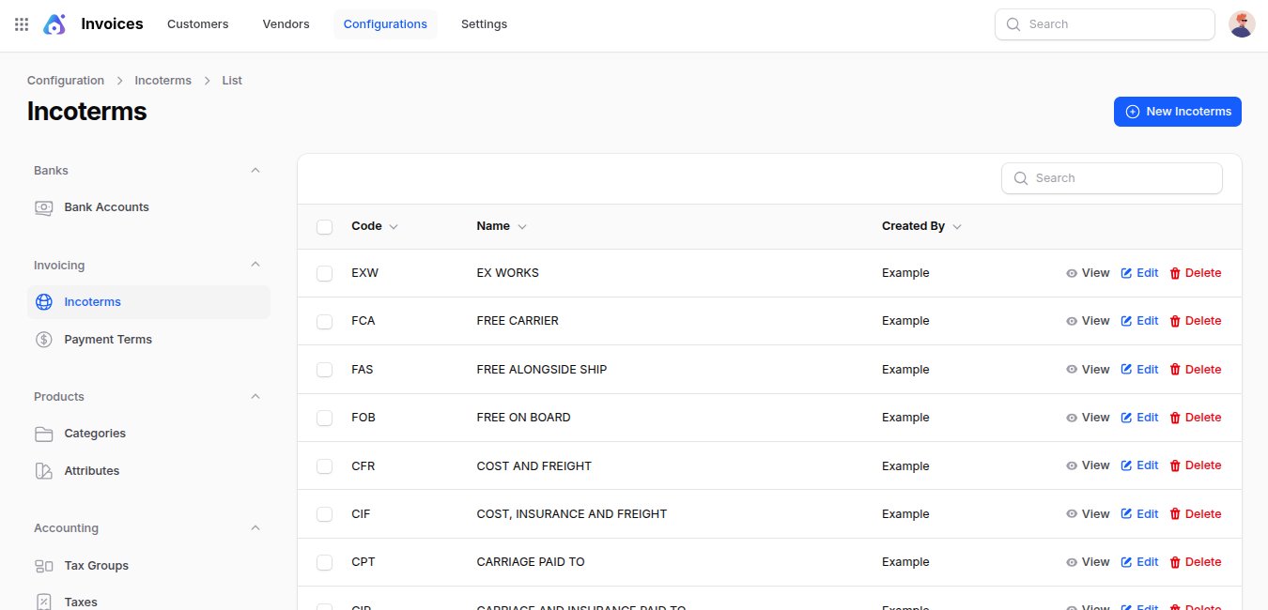Collapse the Products sidebar group
The image size is (1268, 610).
pos(255,397)
